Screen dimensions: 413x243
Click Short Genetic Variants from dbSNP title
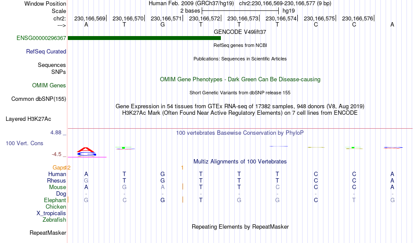coord(240,93)
